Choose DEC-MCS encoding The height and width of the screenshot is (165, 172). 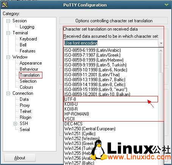pyautogui.click(x=111, y=124)
